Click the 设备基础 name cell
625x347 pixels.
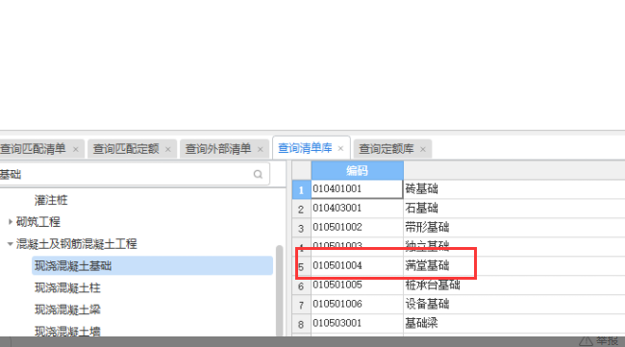(514, 305)
